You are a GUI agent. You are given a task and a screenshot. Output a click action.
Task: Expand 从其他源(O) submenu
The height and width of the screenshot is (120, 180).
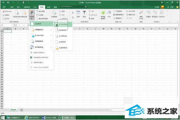41,41
